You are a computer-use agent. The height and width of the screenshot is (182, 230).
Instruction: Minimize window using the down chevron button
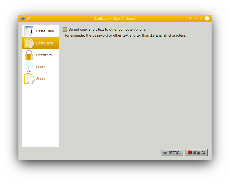196,18
